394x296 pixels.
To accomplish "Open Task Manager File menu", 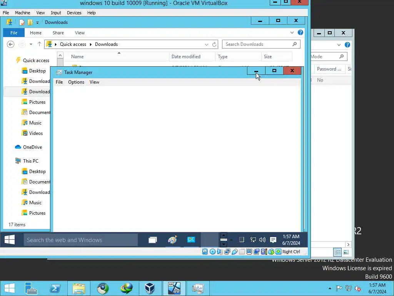I will click(59, 82).
